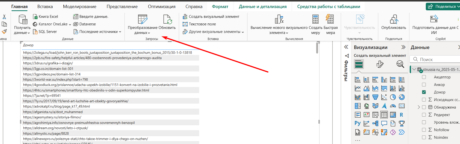The width and height of the screenshot is (460, 144).
Task: Expand the Обнаружена date hierarchy
Action: tap(419, 107)
